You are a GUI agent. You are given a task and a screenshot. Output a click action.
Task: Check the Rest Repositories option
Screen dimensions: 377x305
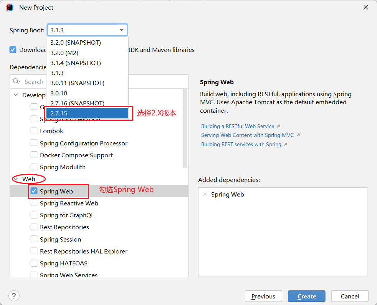pos(34,227)
